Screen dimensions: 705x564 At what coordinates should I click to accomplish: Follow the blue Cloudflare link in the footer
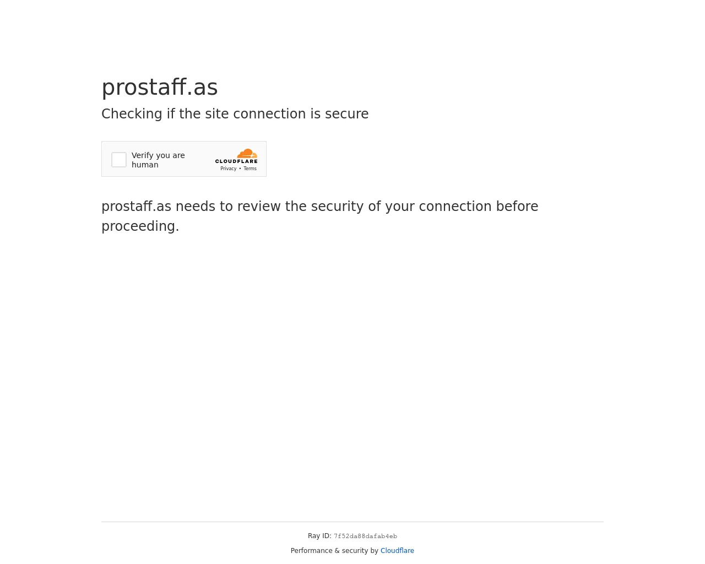coord(397,551)
